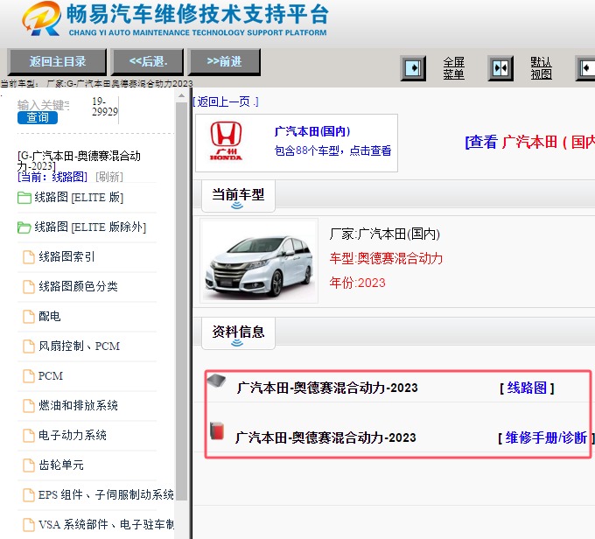Click the page icon beside standalone PCM

click(x=29, y=375)
